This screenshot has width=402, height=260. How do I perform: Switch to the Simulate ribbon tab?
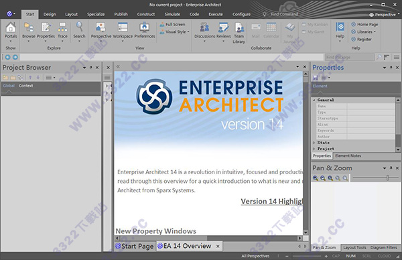[172, 14]
